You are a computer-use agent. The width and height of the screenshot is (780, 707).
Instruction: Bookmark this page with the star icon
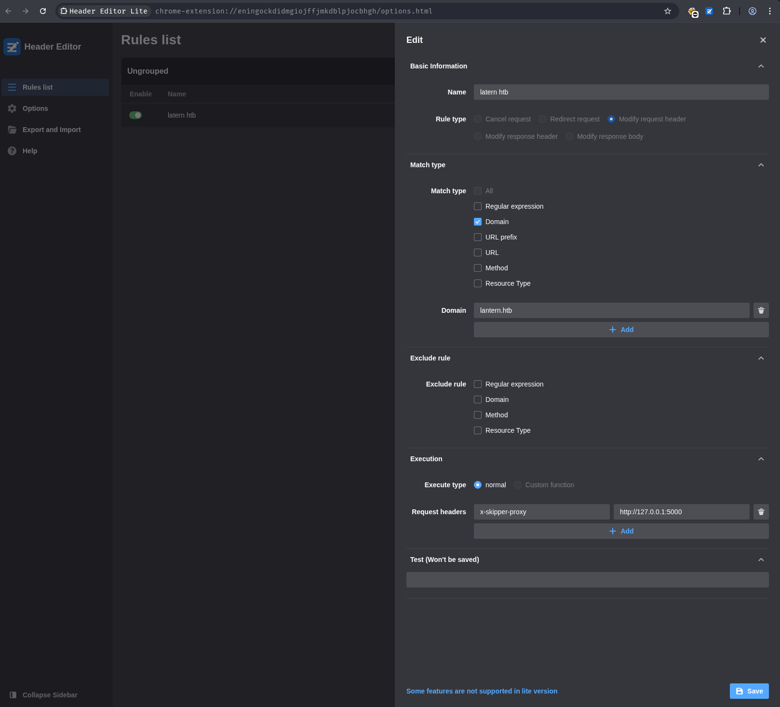click(x=667, y=11)
